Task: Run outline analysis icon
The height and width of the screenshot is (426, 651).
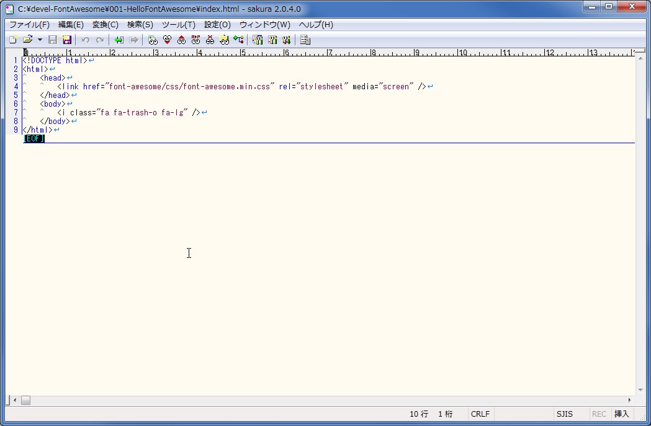Action: (x=238, y=40)
